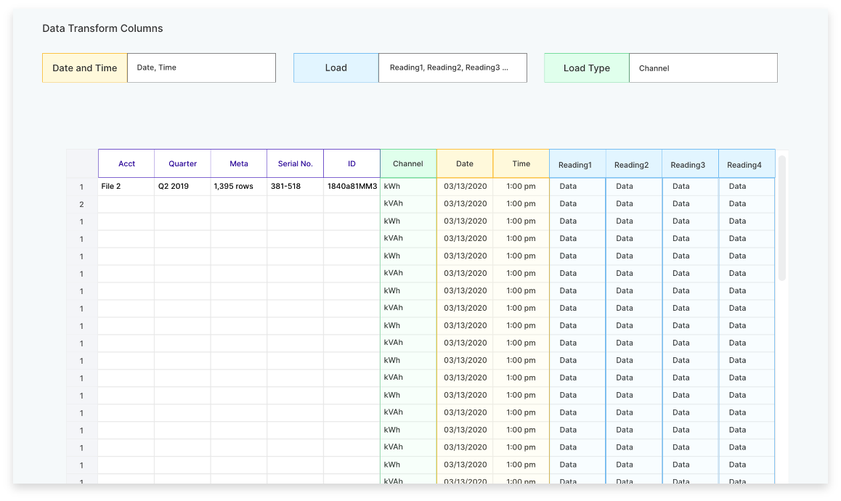Select the ID column header
The image size is (841, 501).
(x=352, y=164)
